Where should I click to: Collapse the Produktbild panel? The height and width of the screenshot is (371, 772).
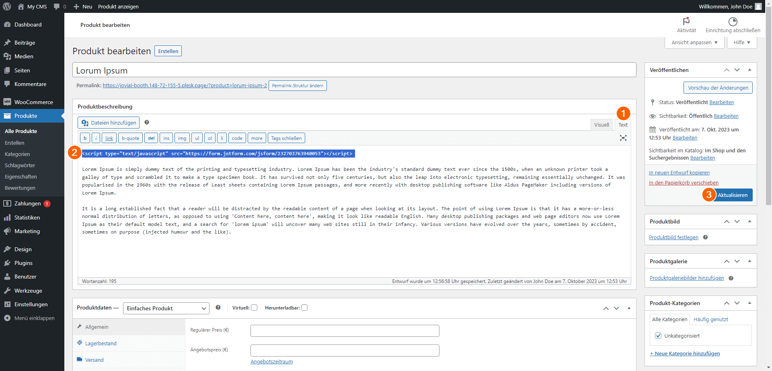749,221
